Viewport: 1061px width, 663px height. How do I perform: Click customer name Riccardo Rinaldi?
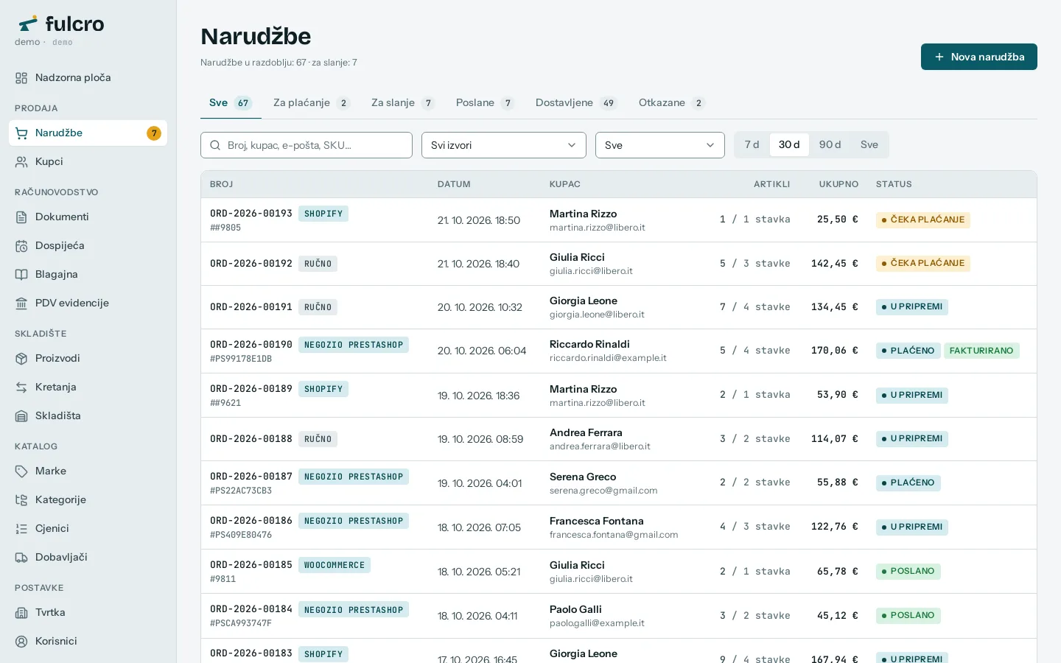click(x=589, y=344)
